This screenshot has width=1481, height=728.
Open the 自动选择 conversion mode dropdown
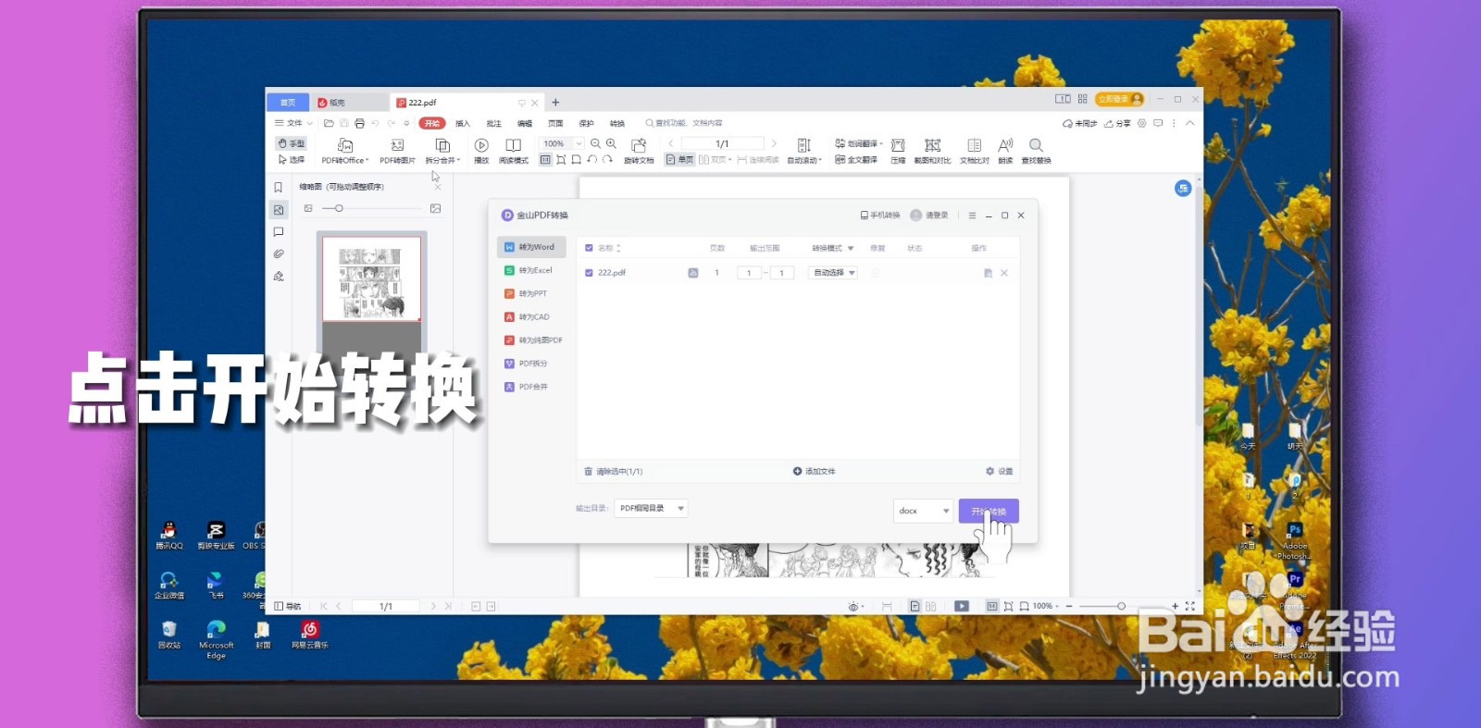point(833,273)
